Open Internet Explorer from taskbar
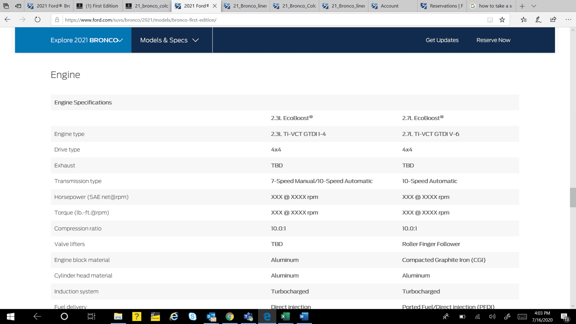 point(174,316)
